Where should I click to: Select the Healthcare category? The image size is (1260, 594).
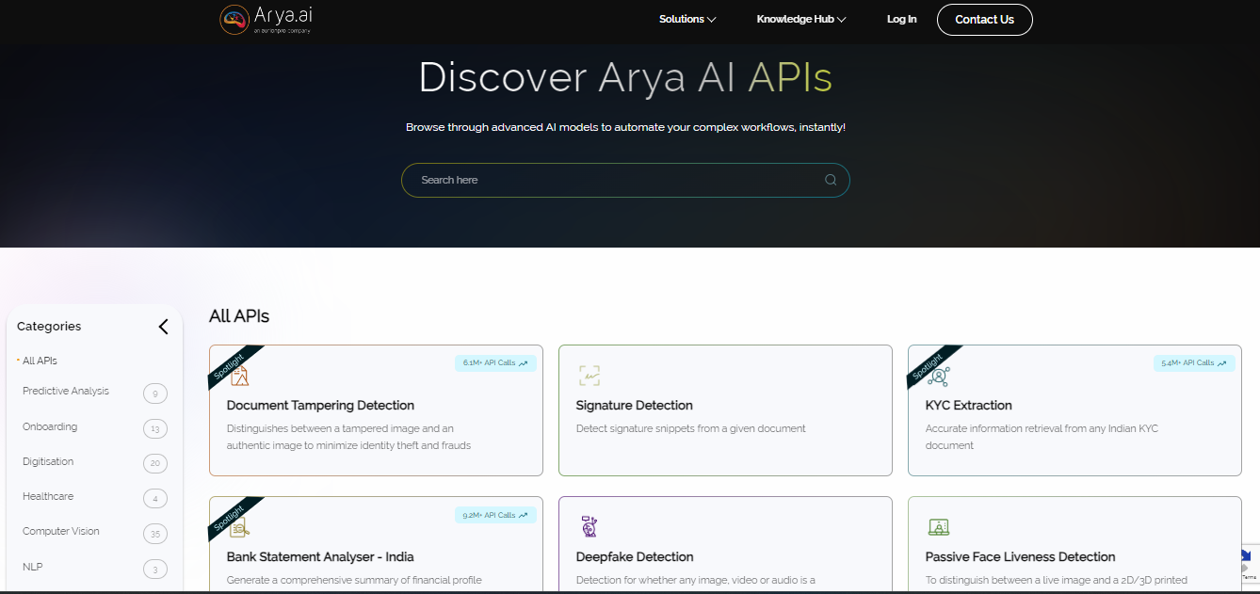pos(48,496)
